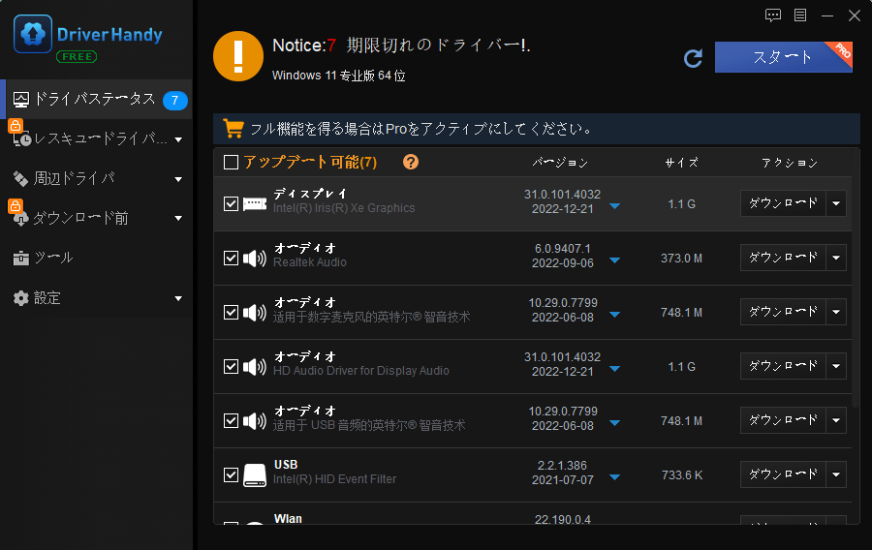Download the 数字麦克风 10.29.0.7799 audio driver
Screen dimensions: 872x550
click(783, 312)
